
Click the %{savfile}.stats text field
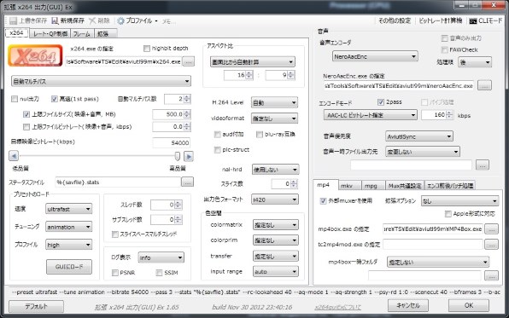pos(118,182)
